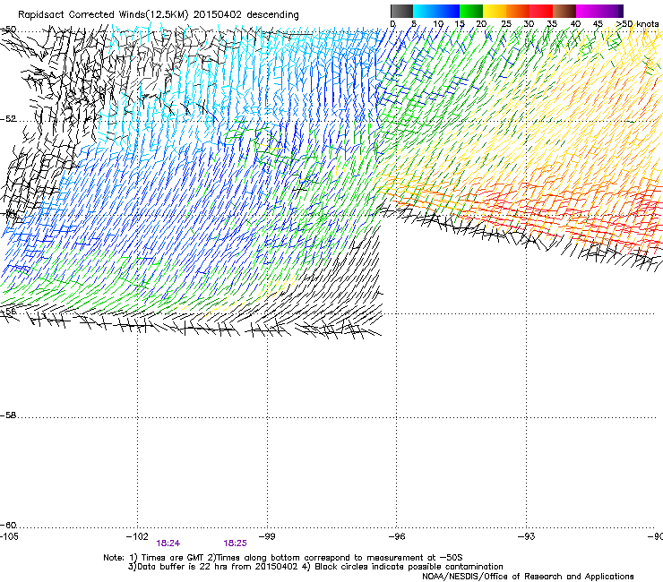
Task: Click the purple '18:24' swath time
Action: [168, 543]
